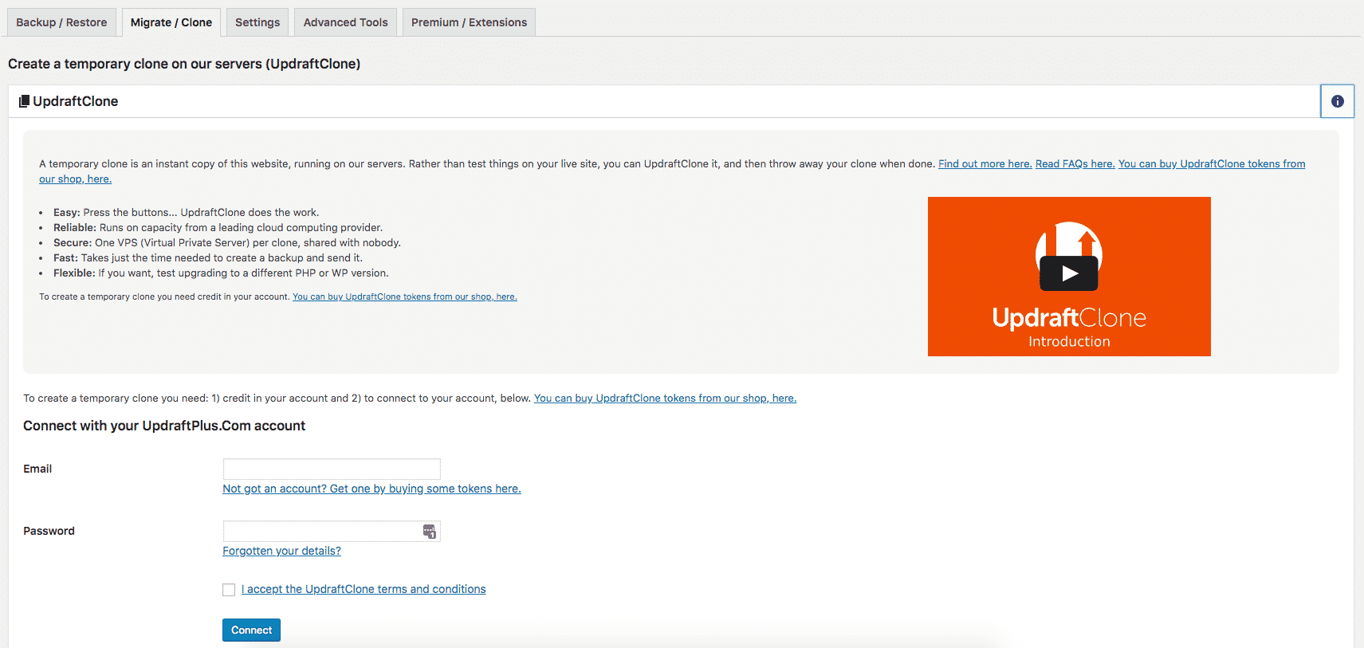Click the Connect button
This screenshot has height=648, width=1364.
[x=251, y=630]
